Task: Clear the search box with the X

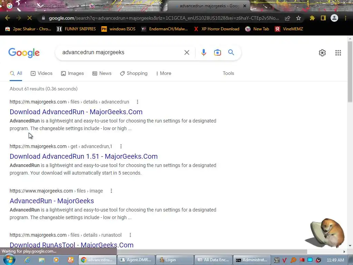Action: [x=186, y=52]
